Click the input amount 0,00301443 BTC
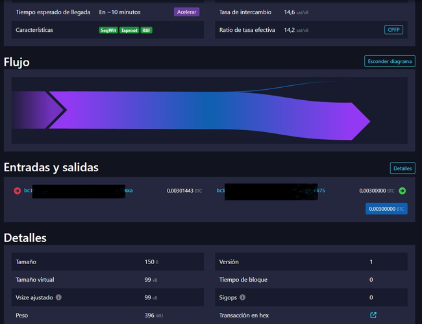The height and width of the screenshot is (324, 422). 184,191
